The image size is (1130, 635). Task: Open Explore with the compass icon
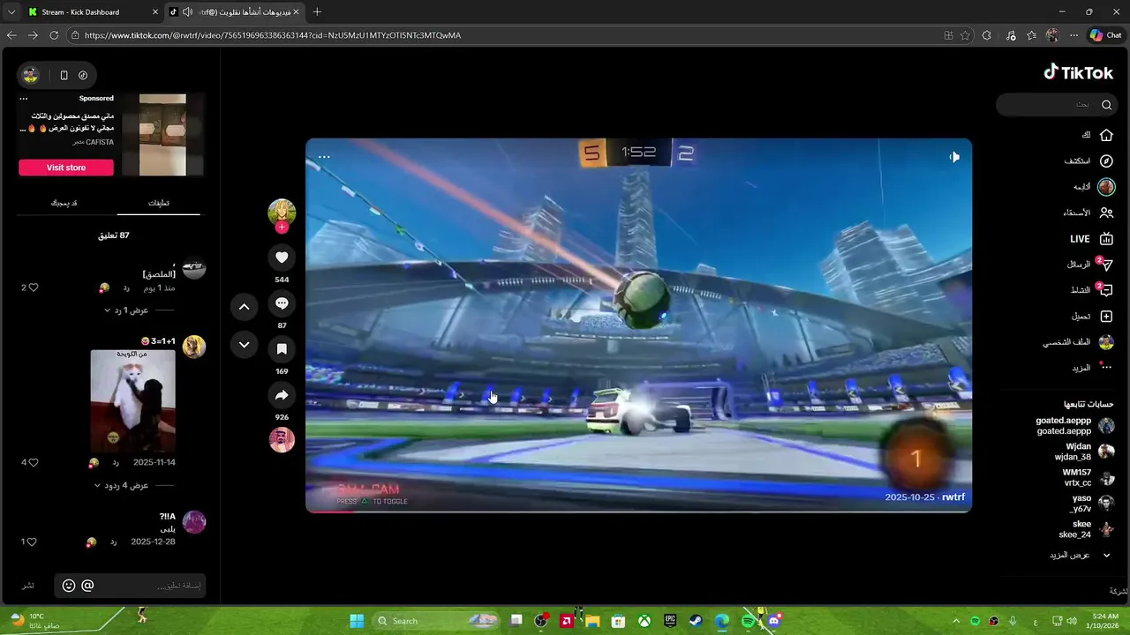pos(1106,161)
